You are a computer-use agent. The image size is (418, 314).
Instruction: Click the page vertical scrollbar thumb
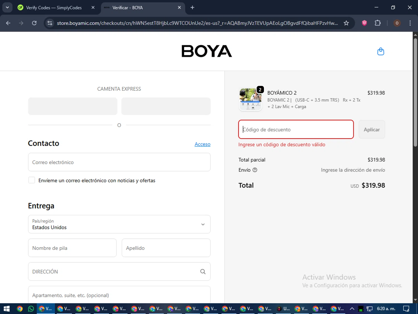click(x=415, y=92)
